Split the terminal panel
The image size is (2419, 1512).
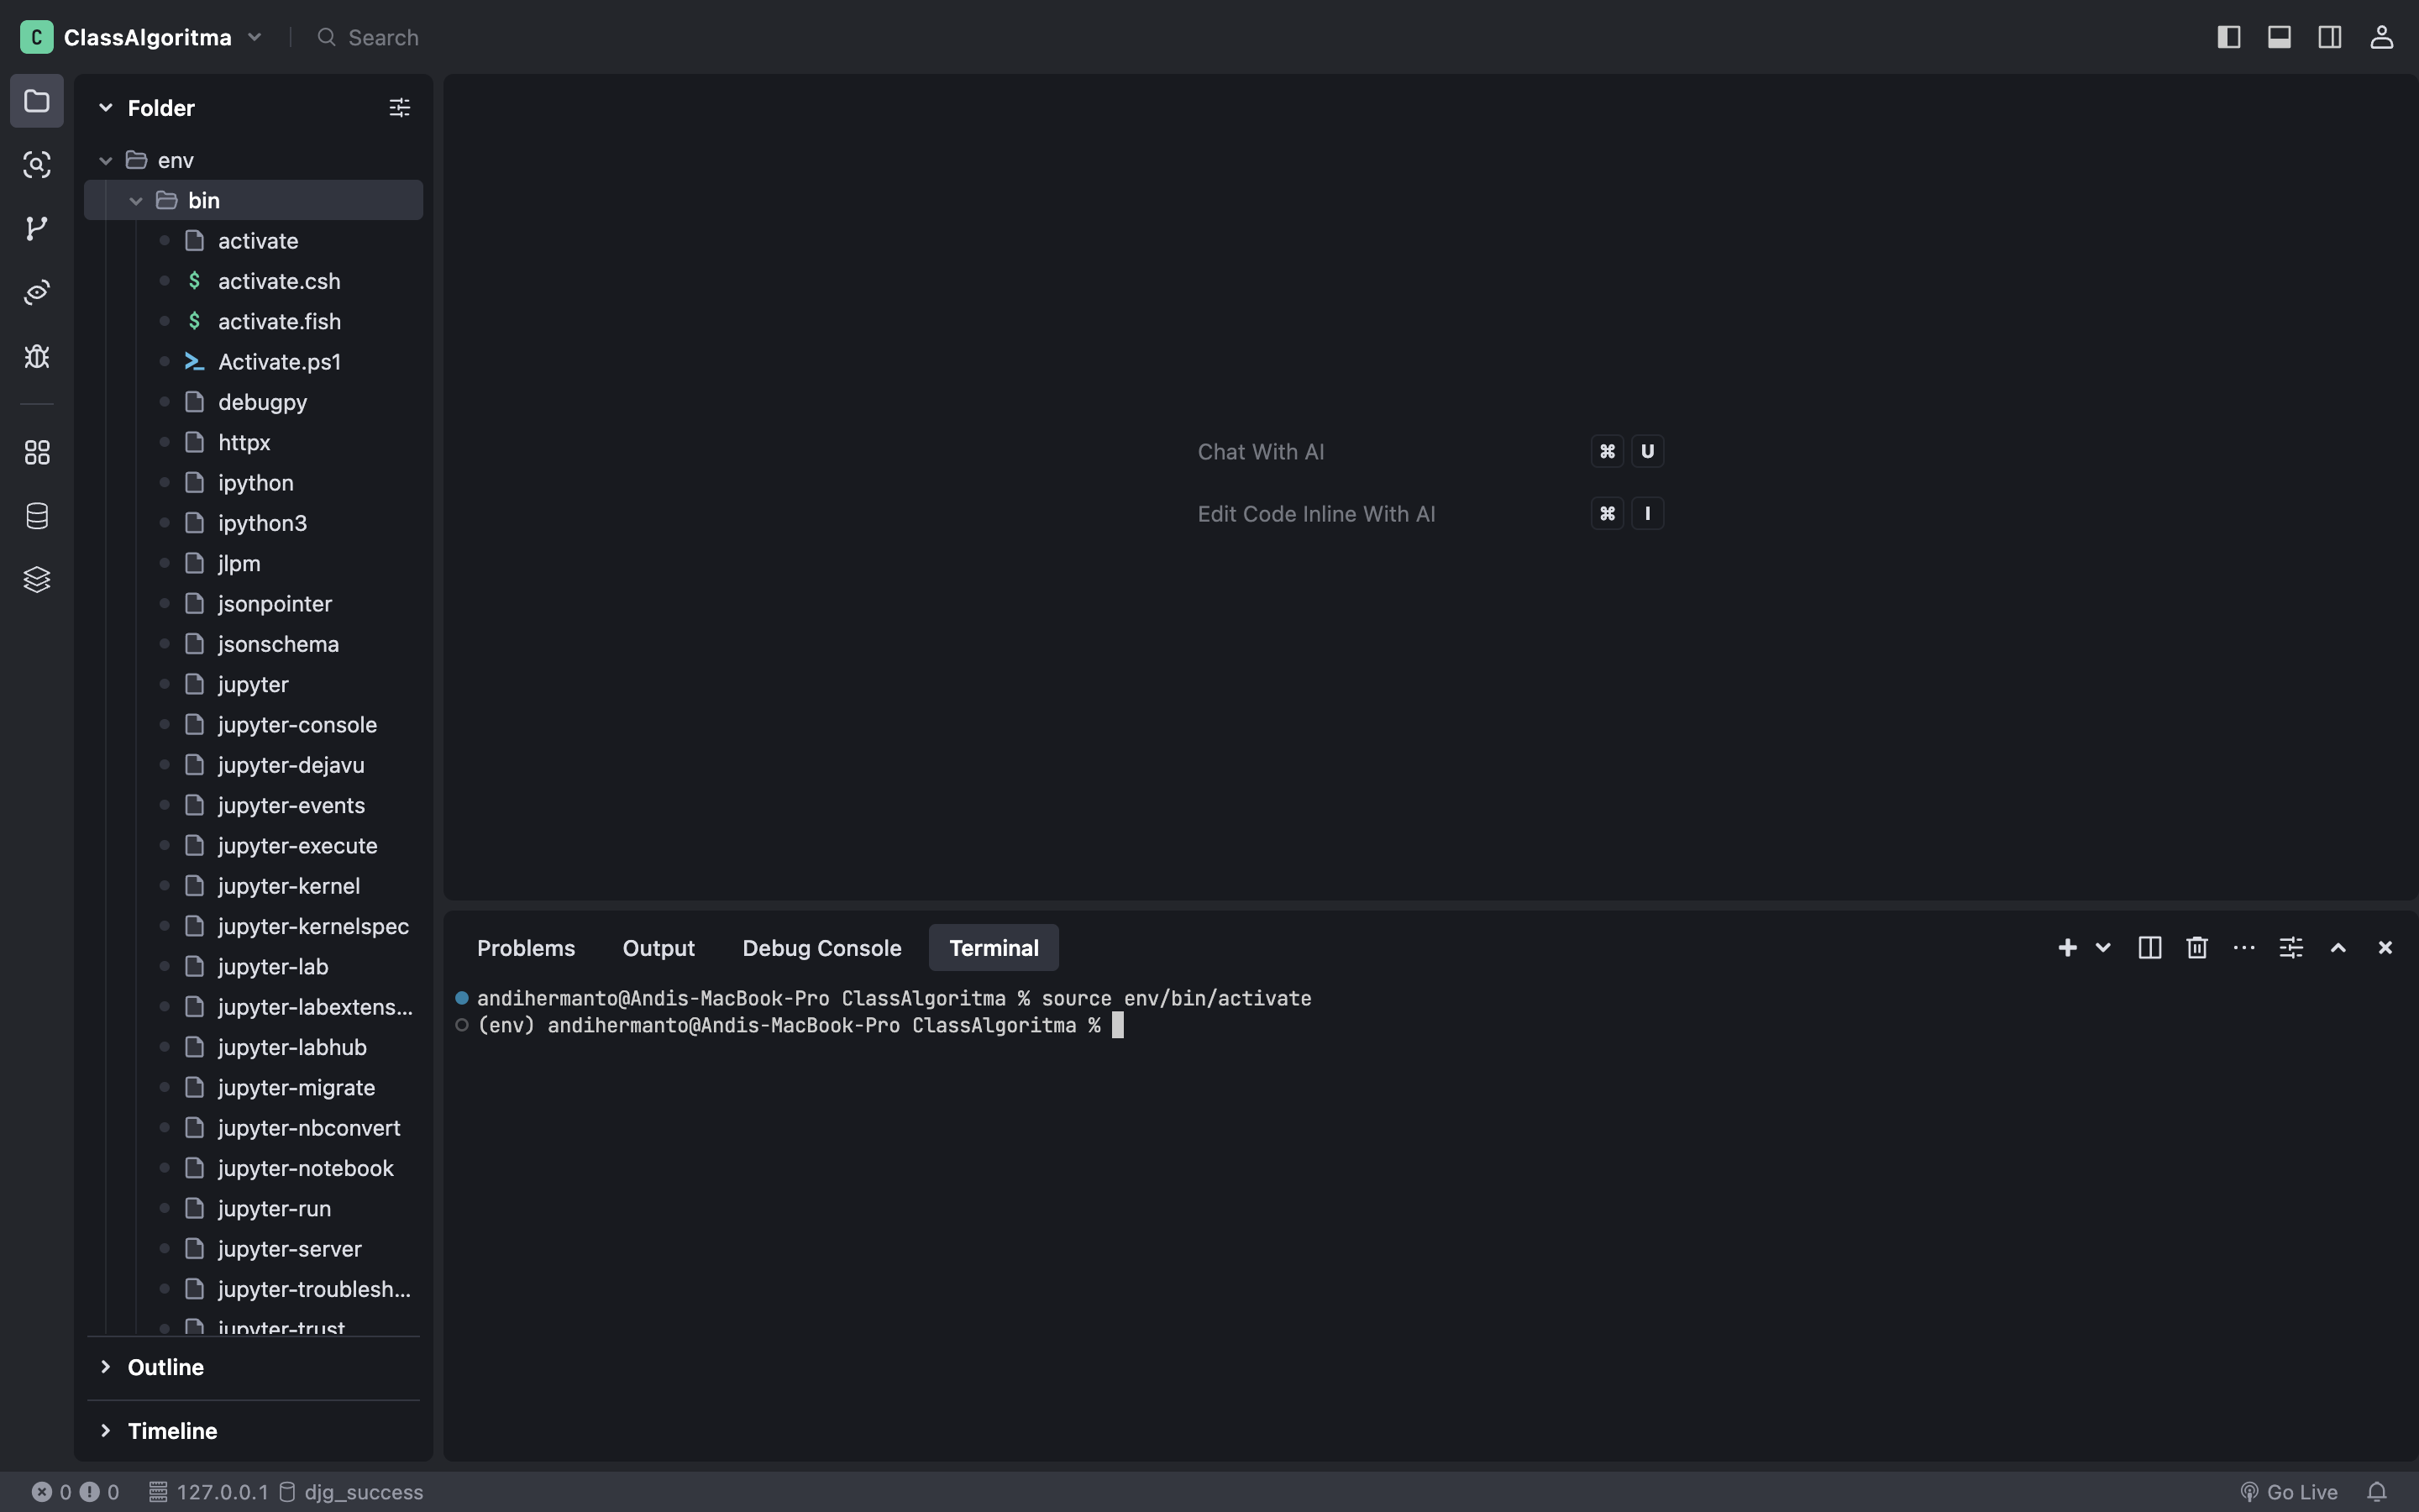click(x=2149, y=947)
